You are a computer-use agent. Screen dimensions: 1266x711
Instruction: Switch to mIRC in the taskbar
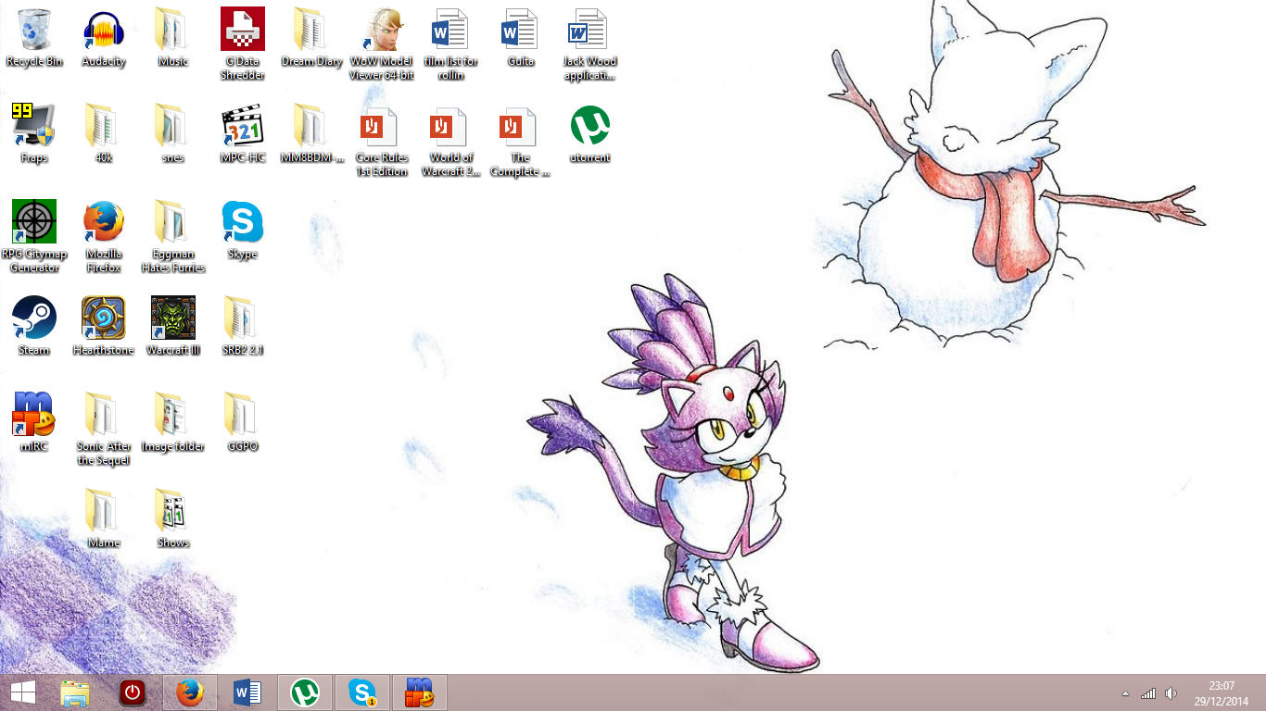420,692
